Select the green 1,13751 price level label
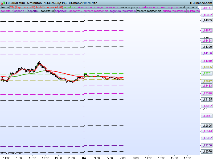 [x=207, y=73]
